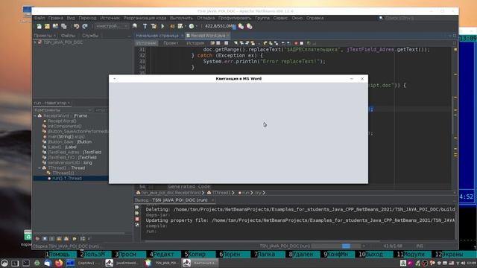Open the Файл menu
477x268 pixels.
[x=40, y=18]
